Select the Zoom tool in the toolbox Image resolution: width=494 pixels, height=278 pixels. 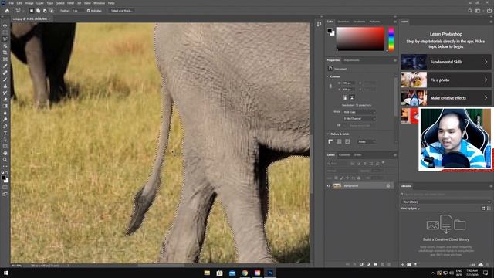(x=5, y=160)
